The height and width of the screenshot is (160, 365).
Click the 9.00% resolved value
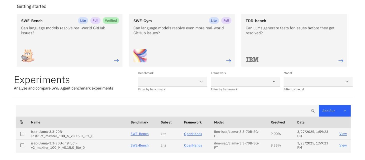(276, 134)
